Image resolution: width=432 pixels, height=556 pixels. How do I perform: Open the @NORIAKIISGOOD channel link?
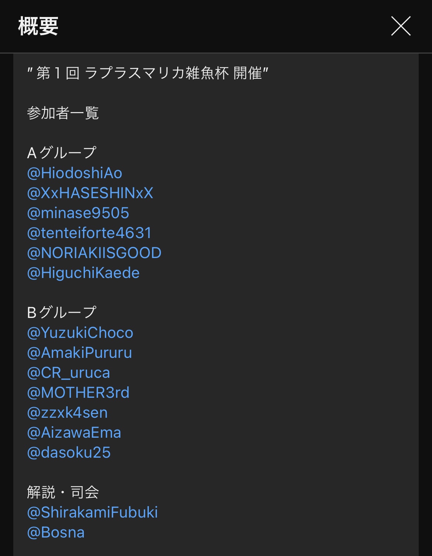94,253
